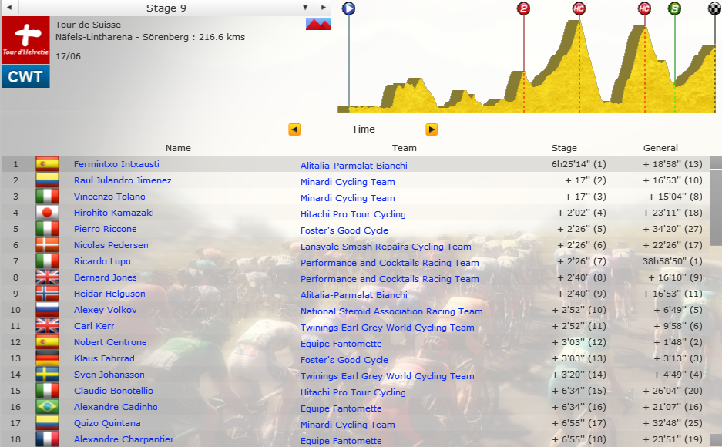Sort by the Name column header
Image resolution: width=722 pixels, height=447 pixels.
(178, 148)
